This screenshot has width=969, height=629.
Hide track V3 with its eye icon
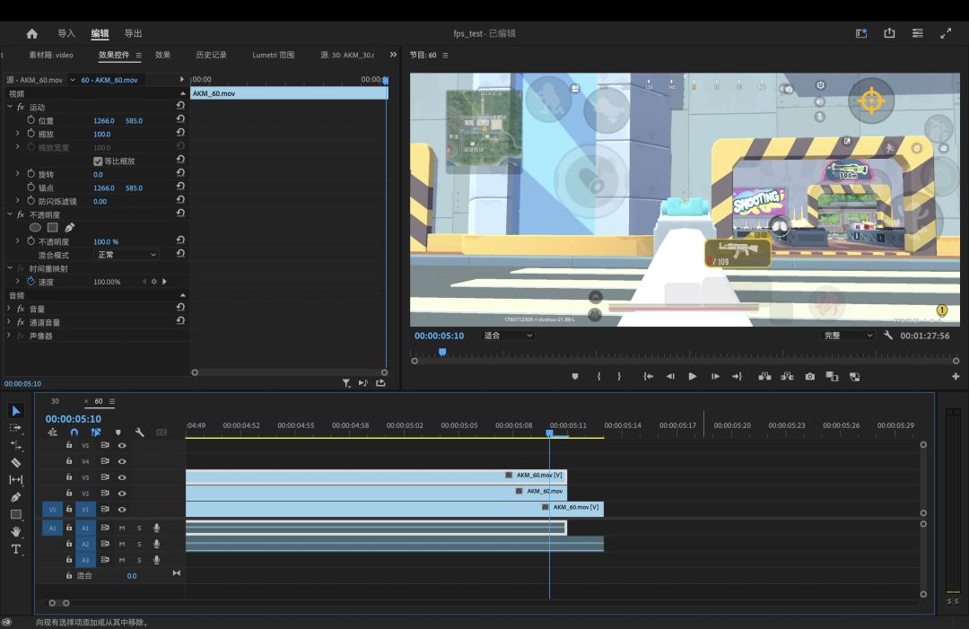pyautogui.click(x=122, y=477)
